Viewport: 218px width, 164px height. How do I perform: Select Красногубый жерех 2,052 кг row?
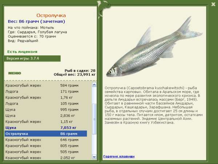tap(46, 158)
